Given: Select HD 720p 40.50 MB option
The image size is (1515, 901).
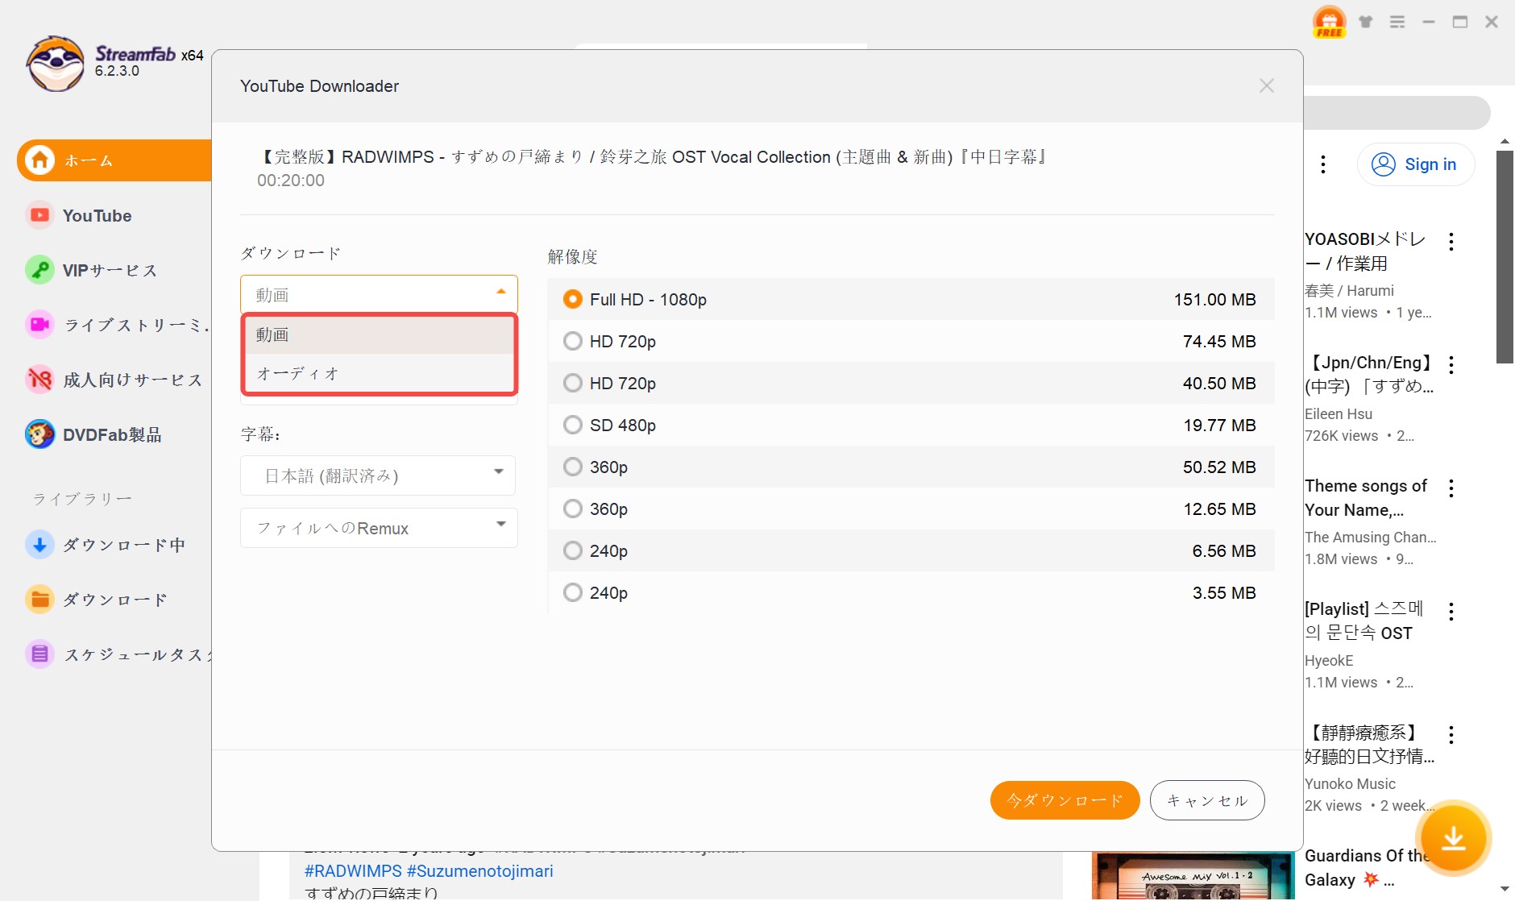Looking at the screenshot, I should tap(911, 383).
